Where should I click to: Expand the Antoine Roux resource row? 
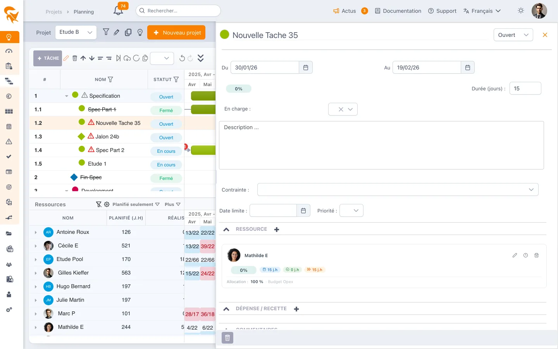pos(36,232)
